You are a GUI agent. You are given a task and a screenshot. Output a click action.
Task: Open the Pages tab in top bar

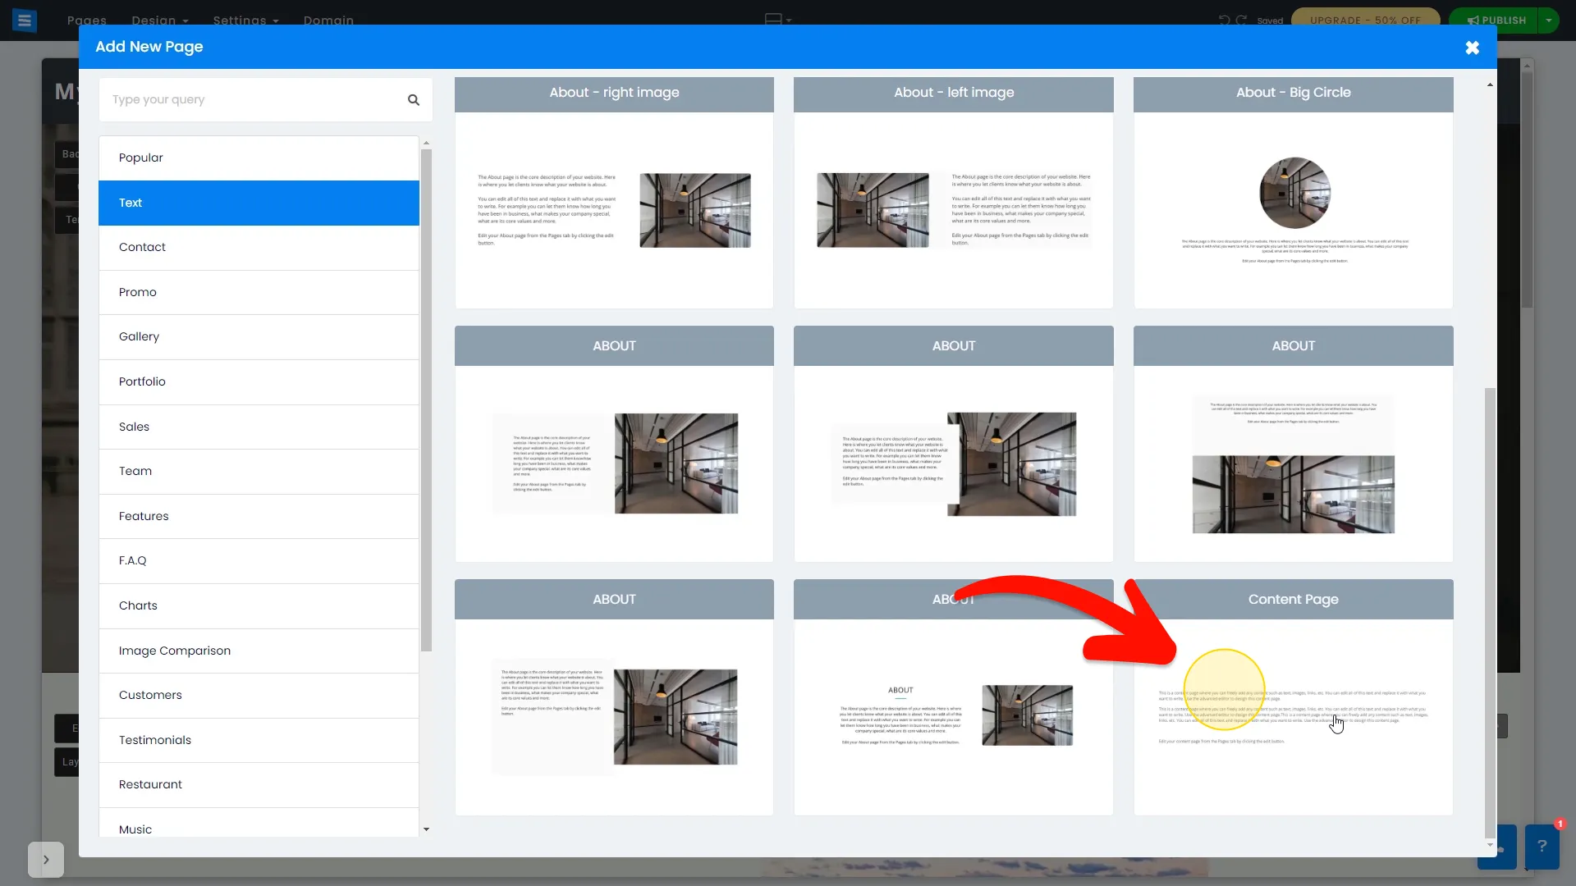pyautogui.click(x=87, y=20)
